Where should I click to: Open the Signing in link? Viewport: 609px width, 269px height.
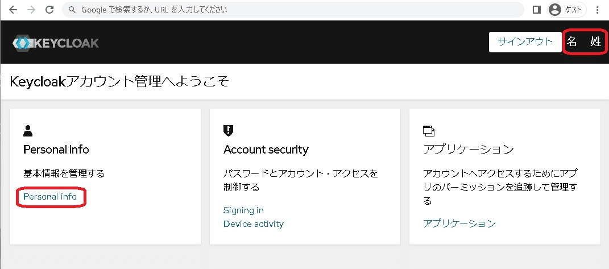(243, 210)
